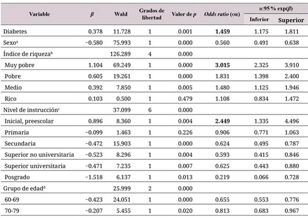Screen dimensions: 308x218
Task: Select the Nivel de instrucción row label
Action: (x=31, y=109)
